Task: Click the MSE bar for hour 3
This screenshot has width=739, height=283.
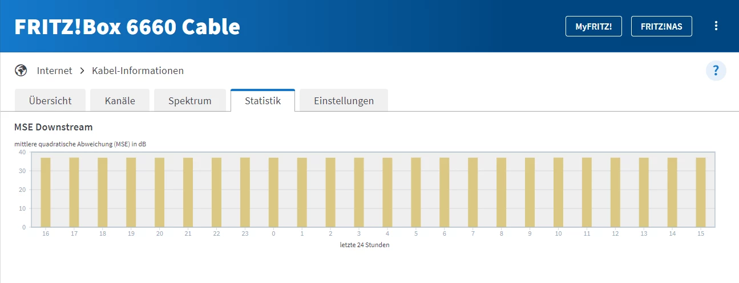Action: 359,192
